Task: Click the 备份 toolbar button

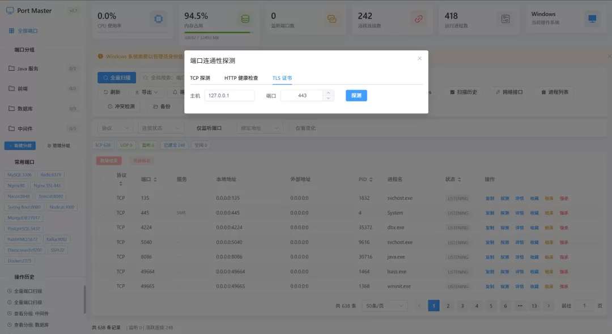Action: (x=161, y=106)
